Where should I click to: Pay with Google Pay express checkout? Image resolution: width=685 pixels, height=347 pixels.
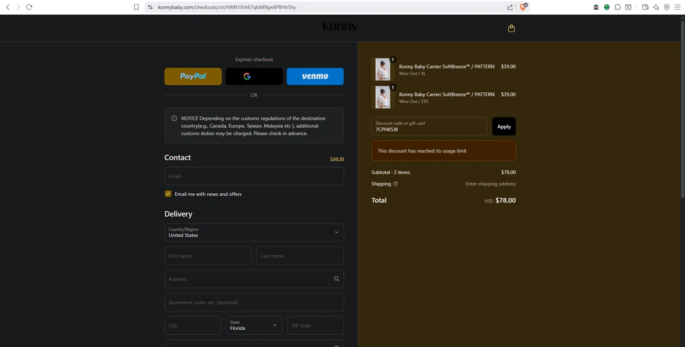(254, 76)
